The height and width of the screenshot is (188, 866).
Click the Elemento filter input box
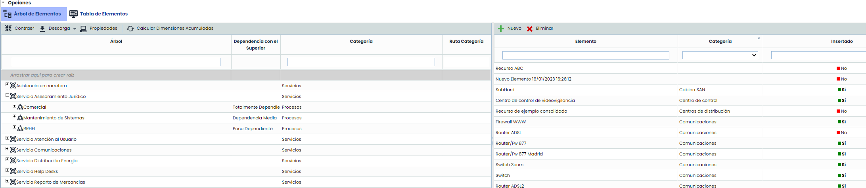click(585, 55)
